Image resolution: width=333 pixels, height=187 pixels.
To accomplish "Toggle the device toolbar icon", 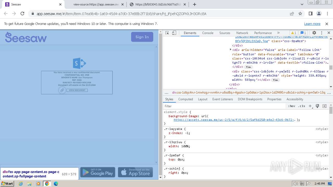I will (174, 33).
